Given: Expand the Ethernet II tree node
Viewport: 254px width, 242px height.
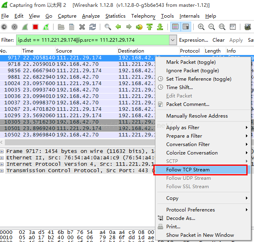Looking at the screenshot, I should pos(2,158).
